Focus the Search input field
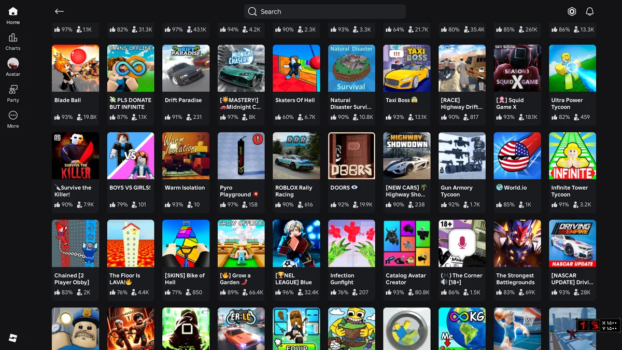 pyautogui.click(x=325, y=11)
